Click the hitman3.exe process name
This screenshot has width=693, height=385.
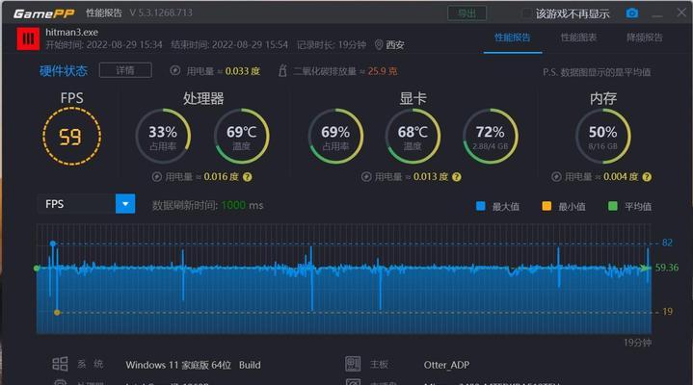[x=71, y=32]
